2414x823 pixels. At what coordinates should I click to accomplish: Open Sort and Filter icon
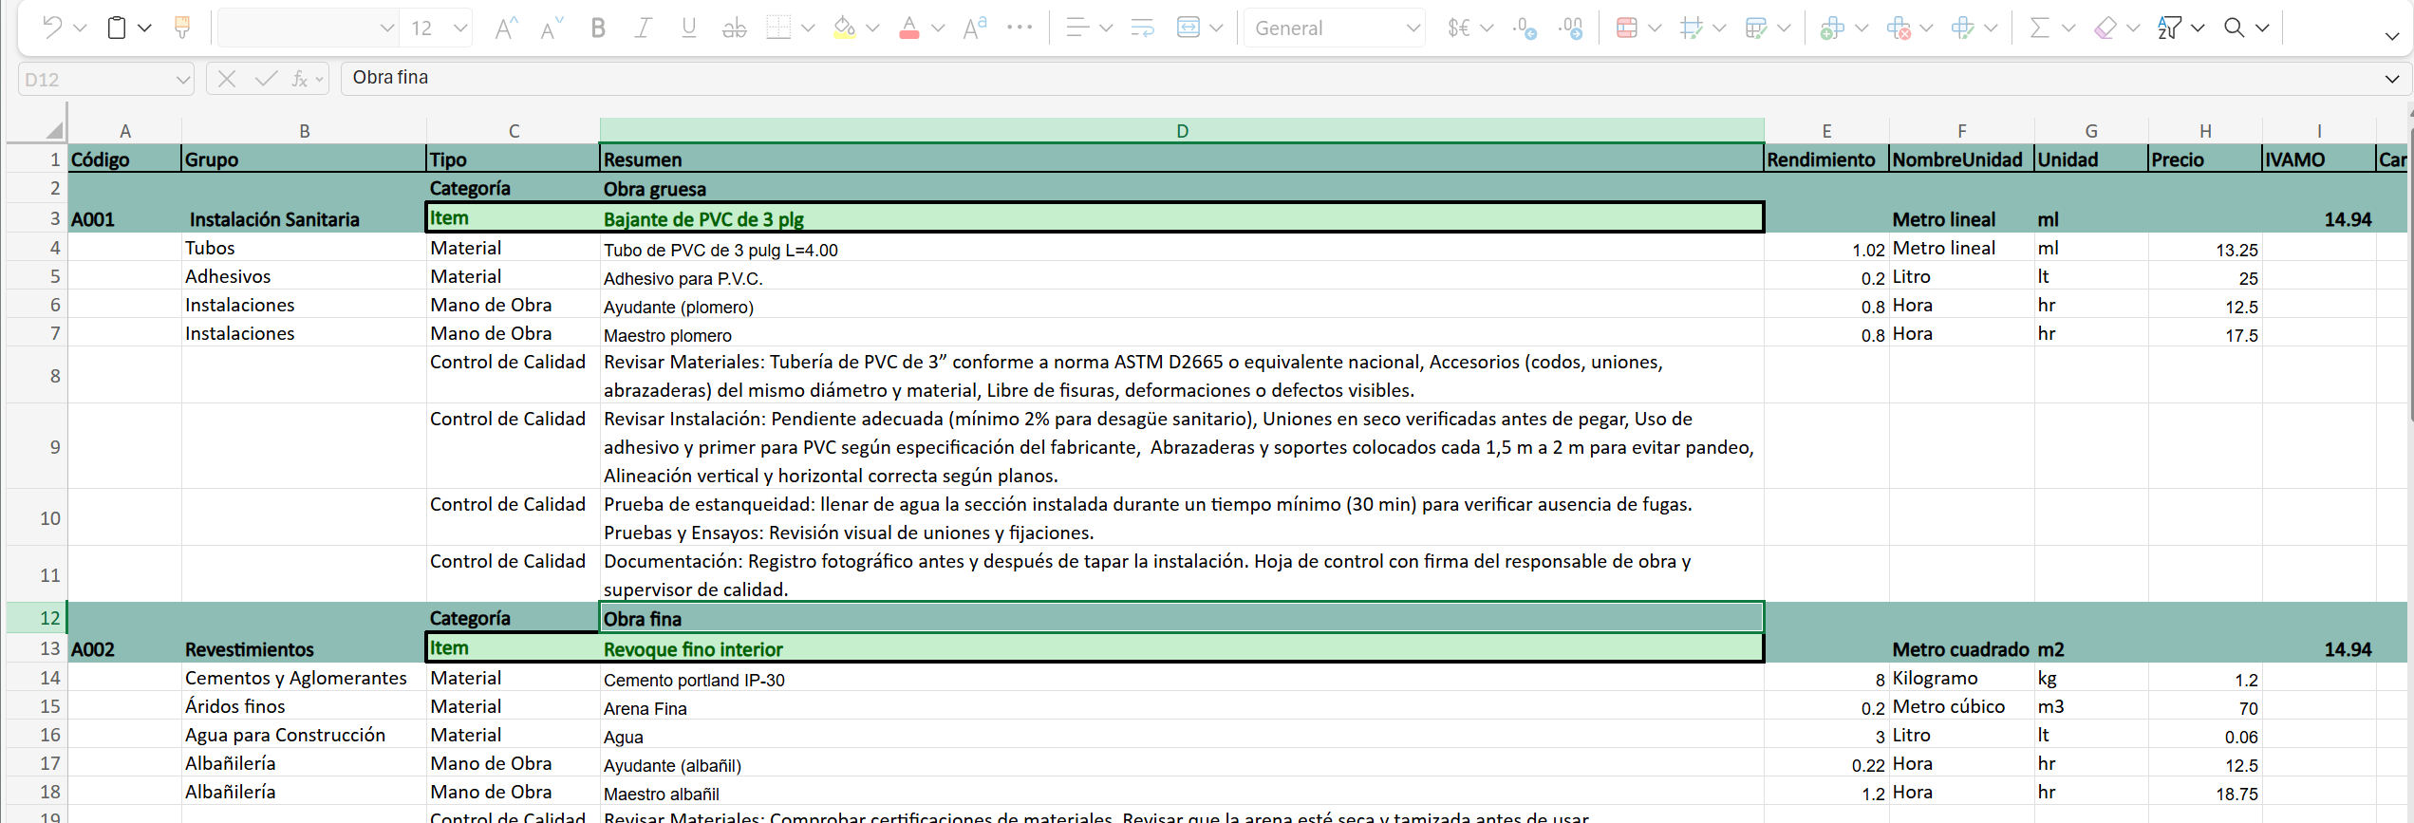point(2169,28)
